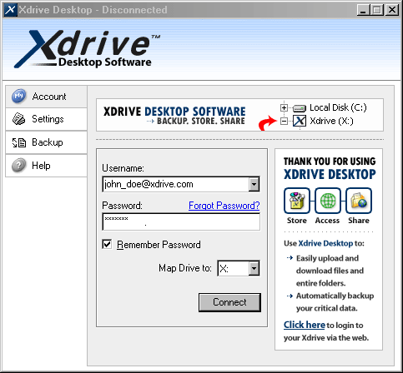
Task: Click the Forgot Password? link
Action: point(224,206)
